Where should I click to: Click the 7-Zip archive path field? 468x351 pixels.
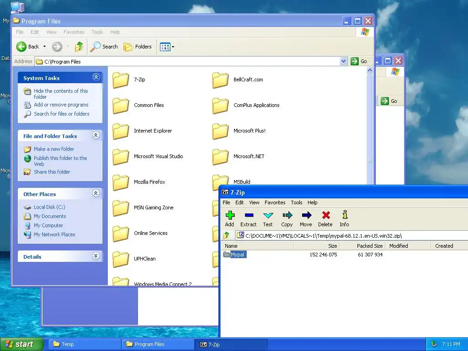coord(351,235)
